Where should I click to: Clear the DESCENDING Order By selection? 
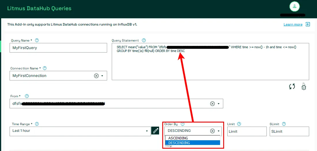pos(212,131)
